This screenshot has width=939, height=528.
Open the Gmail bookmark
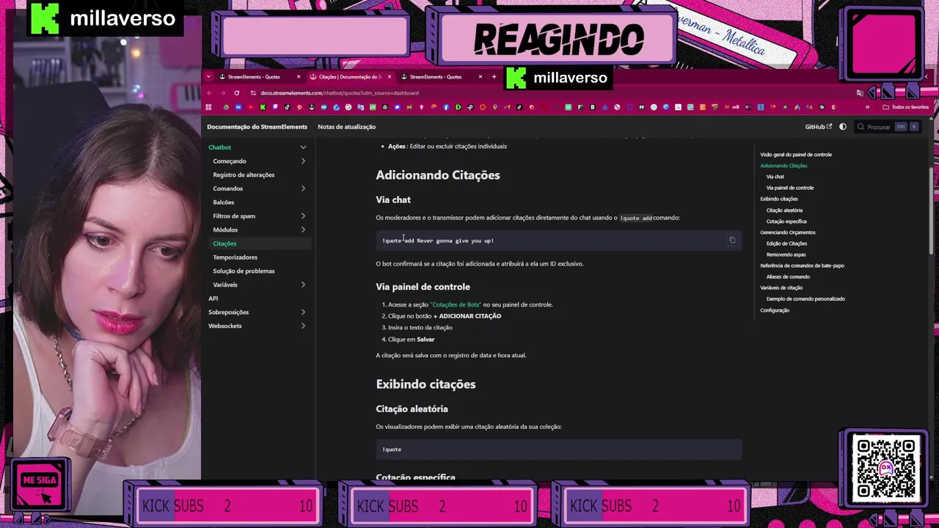pos(507,107)
